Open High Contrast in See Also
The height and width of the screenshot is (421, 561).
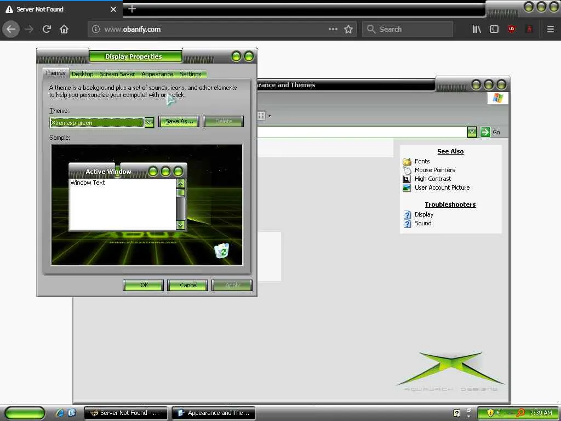(x=433, y=179)
